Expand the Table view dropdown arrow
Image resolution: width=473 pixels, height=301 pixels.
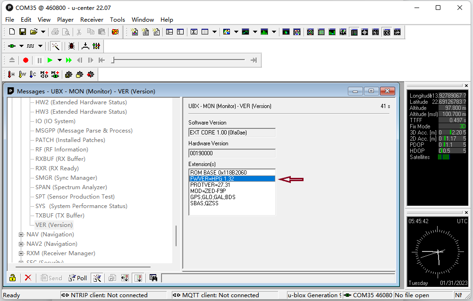click(214, 32)
